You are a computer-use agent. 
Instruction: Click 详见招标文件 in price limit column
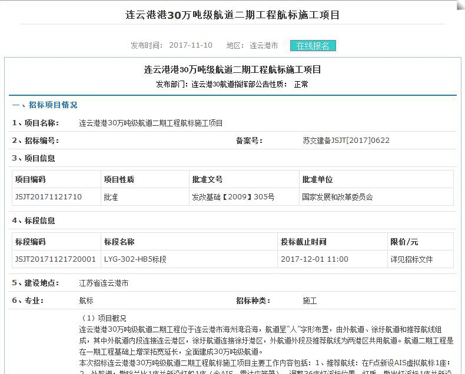(411, 259)
